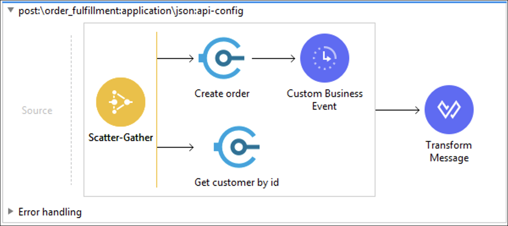Open the Get customer by id connector
Image resolution: width=508 pixels, height=226 pixels.
point(237,147)
